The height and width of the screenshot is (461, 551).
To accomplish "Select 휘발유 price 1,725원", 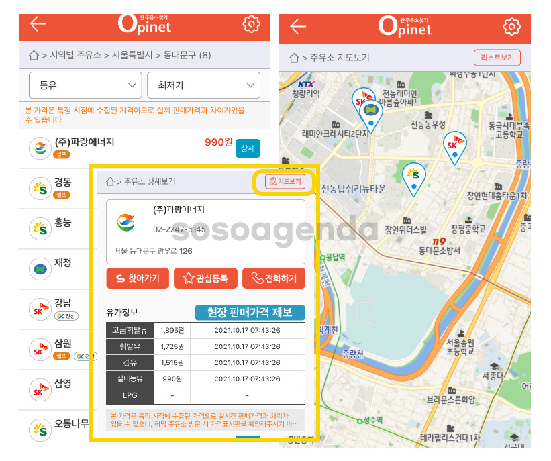I will coord(172,347).
